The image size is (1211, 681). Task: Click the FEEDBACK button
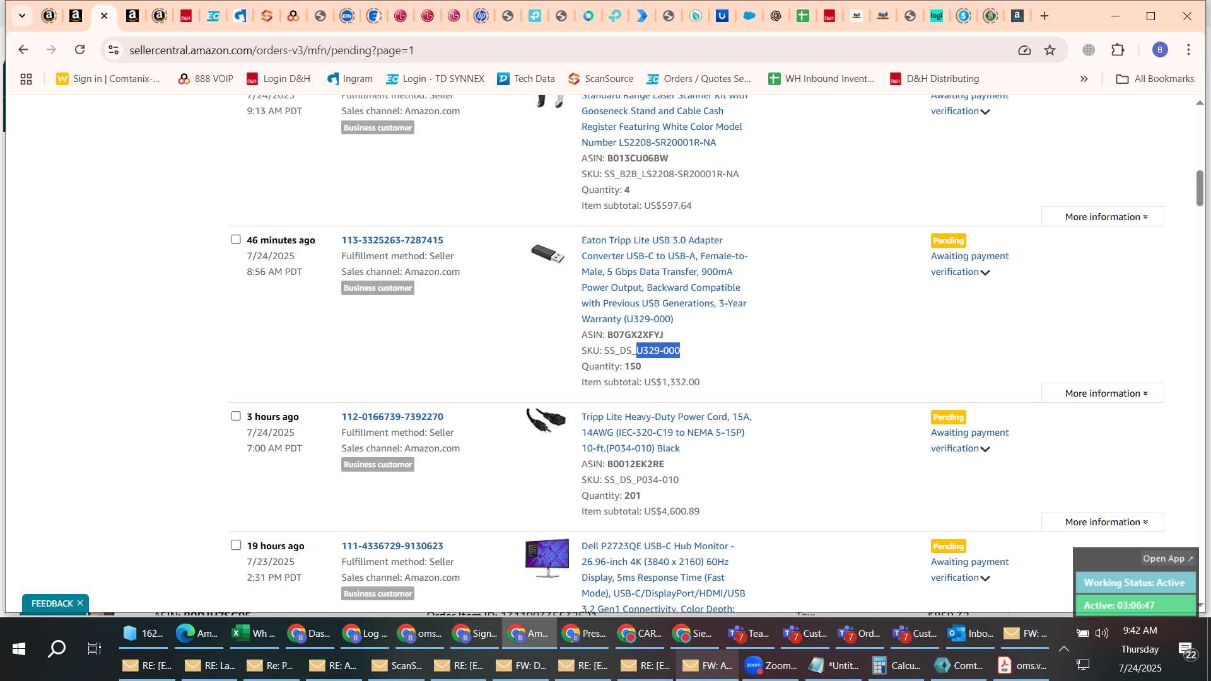click(52, 603)
